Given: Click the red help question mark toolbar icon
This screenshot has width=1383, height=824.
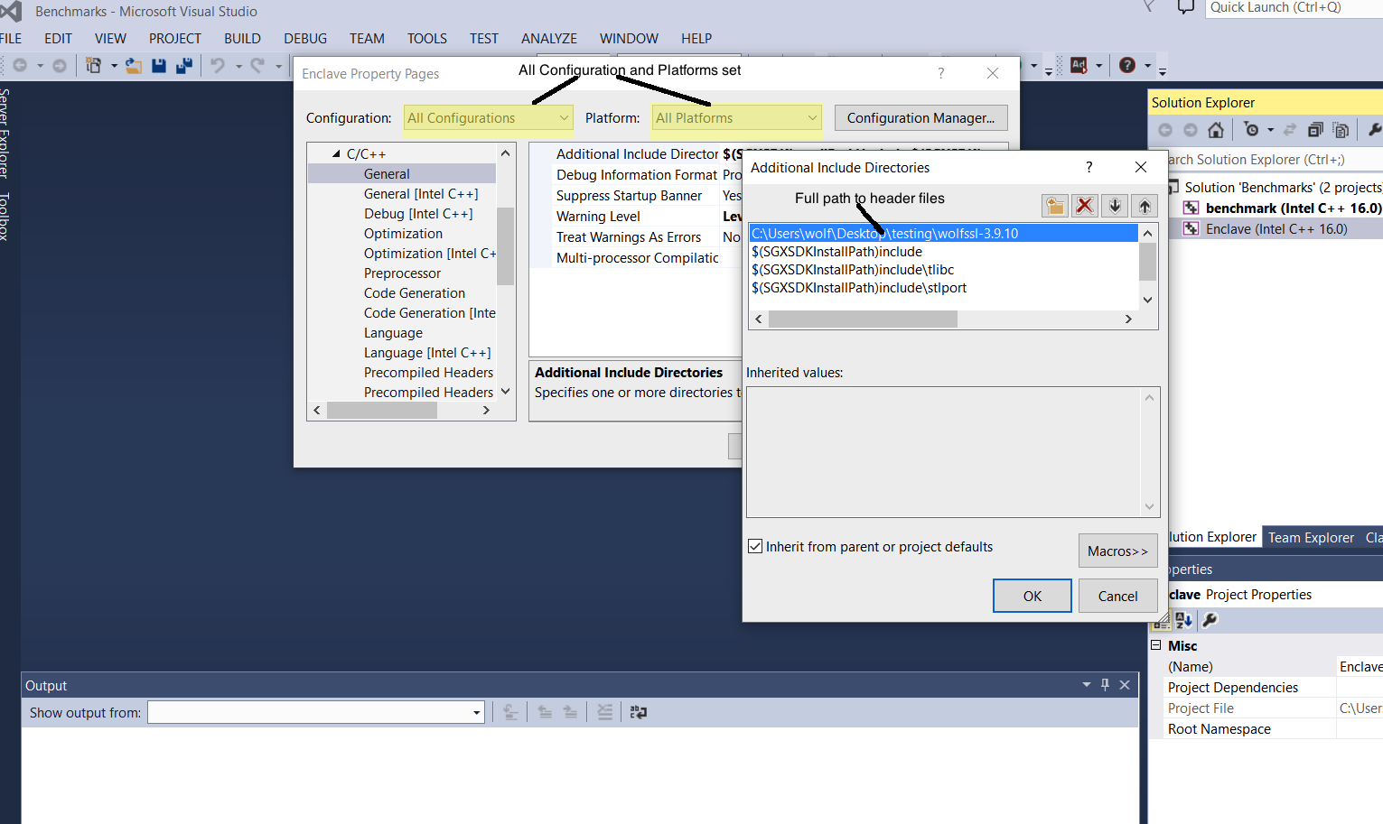Looking at the screenshot, I should point(1127,65).
